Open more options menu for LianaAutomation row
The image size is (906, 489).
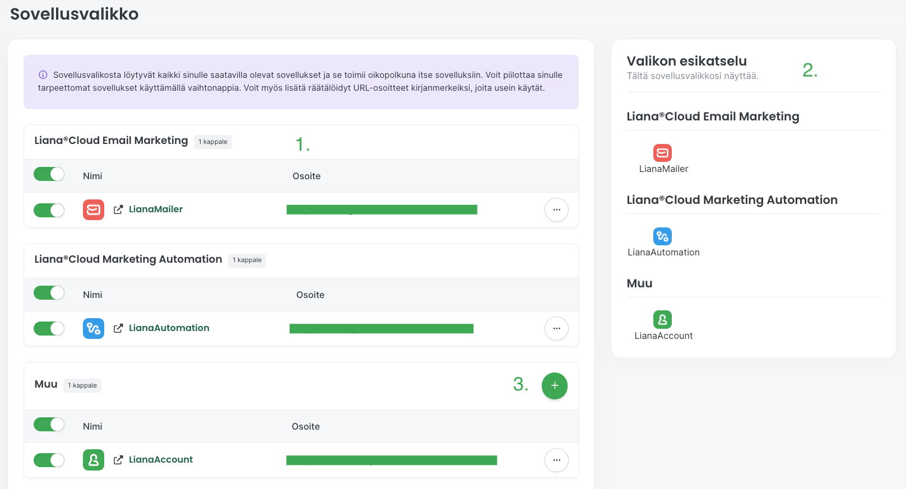(556, 328)
